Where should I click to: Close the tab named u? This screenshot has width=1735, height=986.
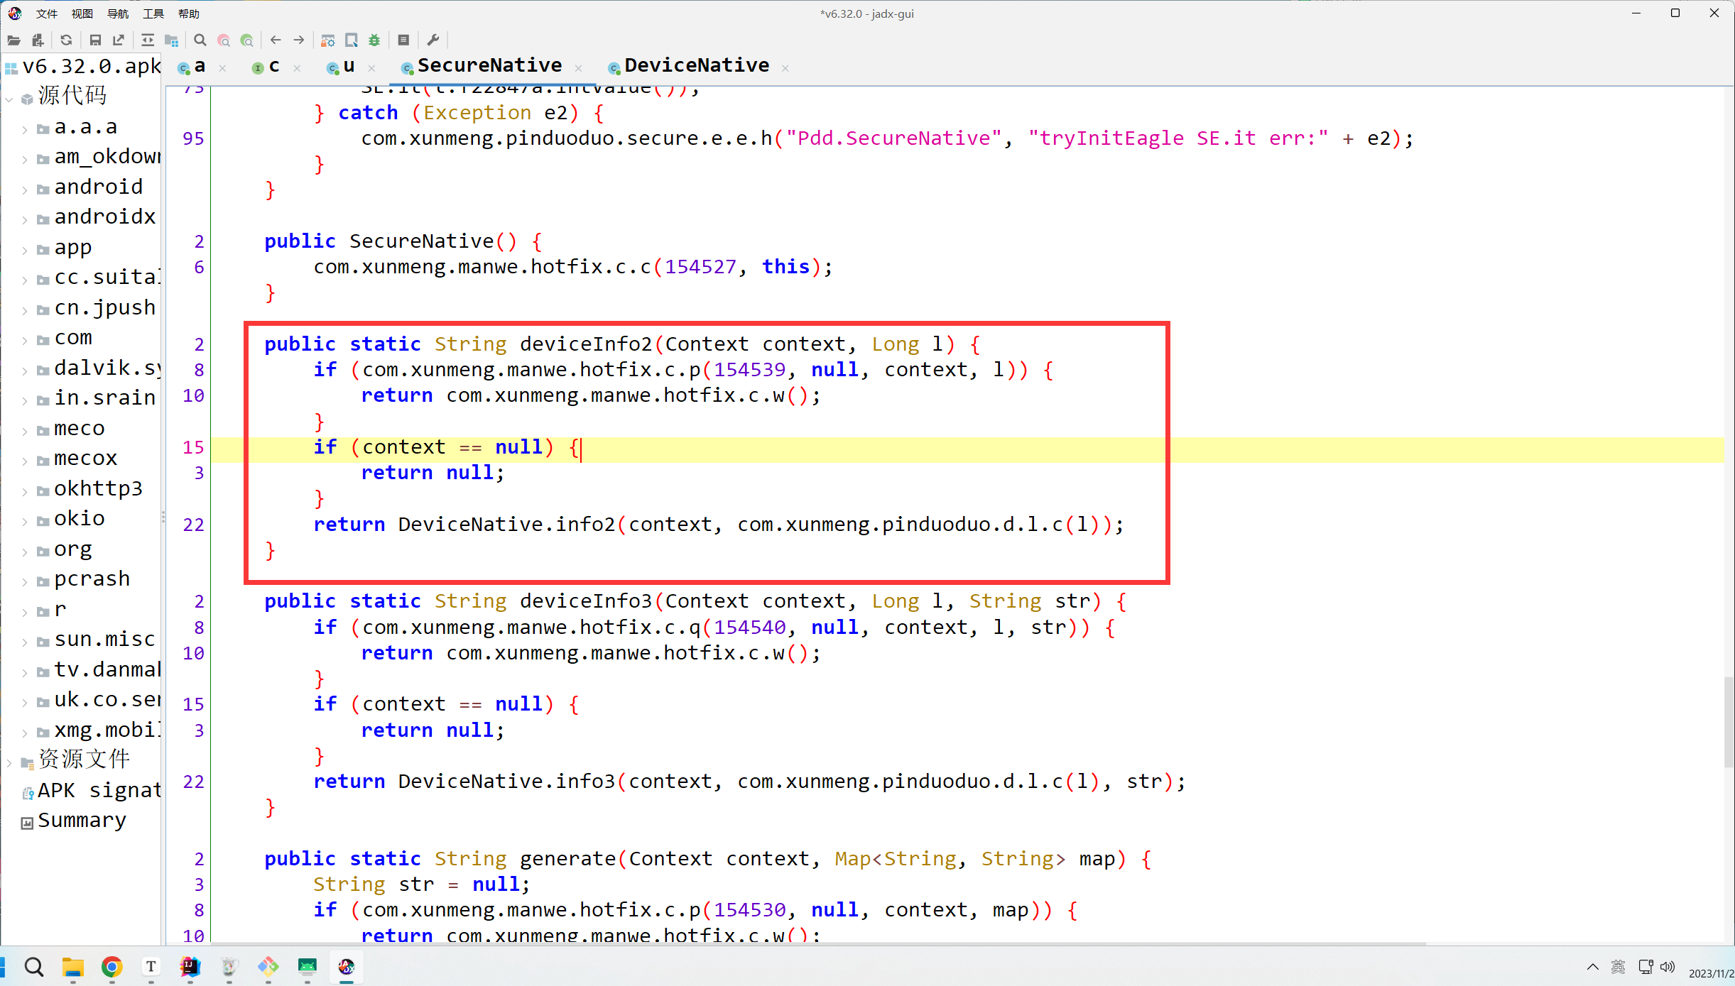point(371,68)
